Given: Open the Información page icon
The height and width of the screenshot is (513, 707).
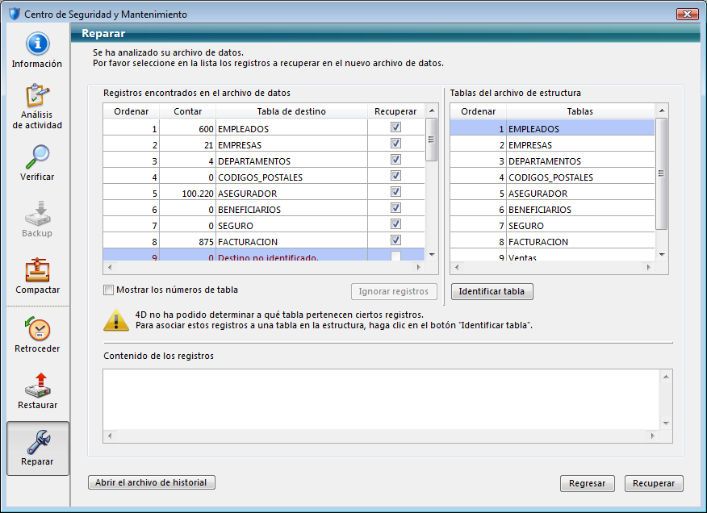Looking at the screenshot, I should [x=37, y=44].
